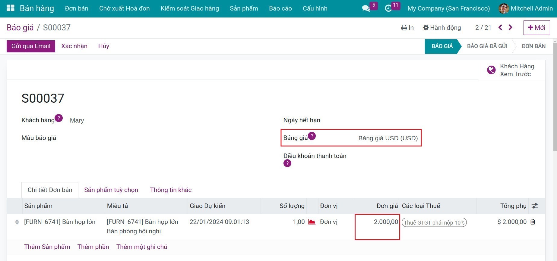557x261 pixels.
Task: Go to next record arrow
Action: pos(511,27)
